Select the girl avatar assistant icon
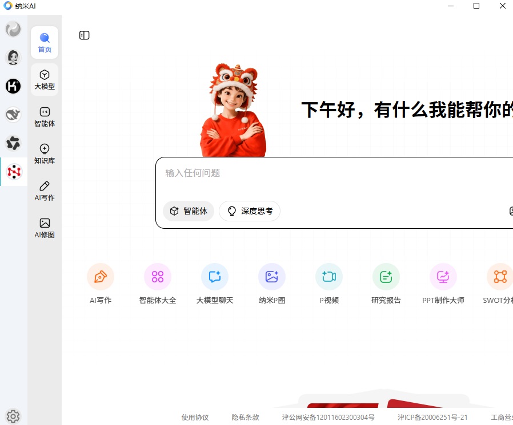Viewport: 513px width, 425px height. pyautogui.click(x=13, y=58)
